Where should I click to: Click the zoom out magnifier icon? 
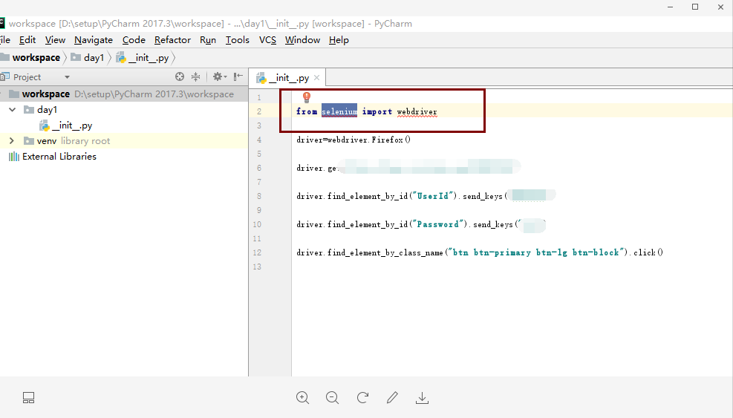tap(333, 398)
